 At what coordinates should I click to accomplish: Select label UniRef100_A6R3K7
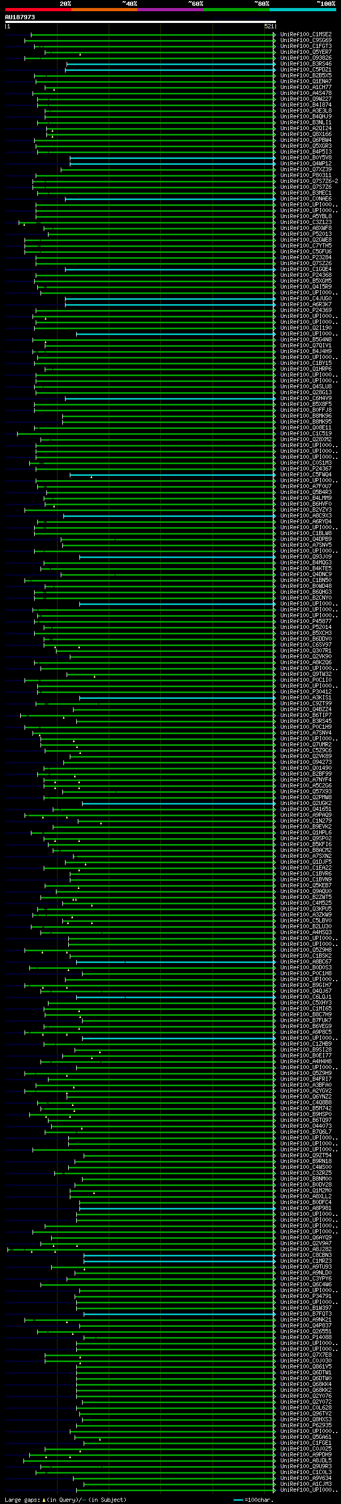click(x=306, y=304)
